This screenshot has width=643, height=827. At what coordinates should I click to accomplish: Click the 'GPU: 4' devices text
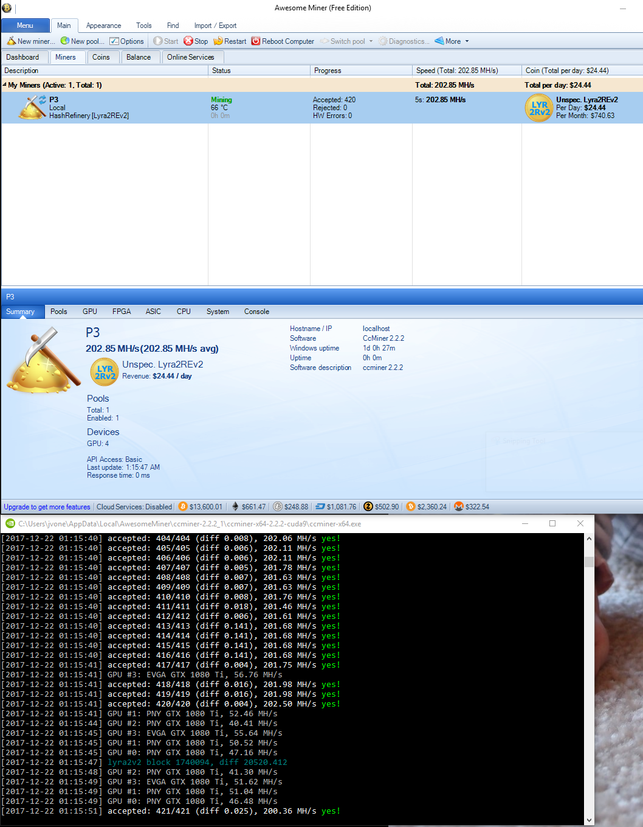(98, 444)
